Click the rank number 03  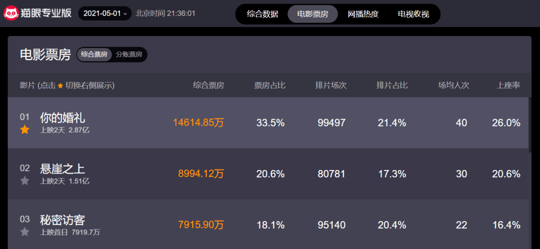25,218
